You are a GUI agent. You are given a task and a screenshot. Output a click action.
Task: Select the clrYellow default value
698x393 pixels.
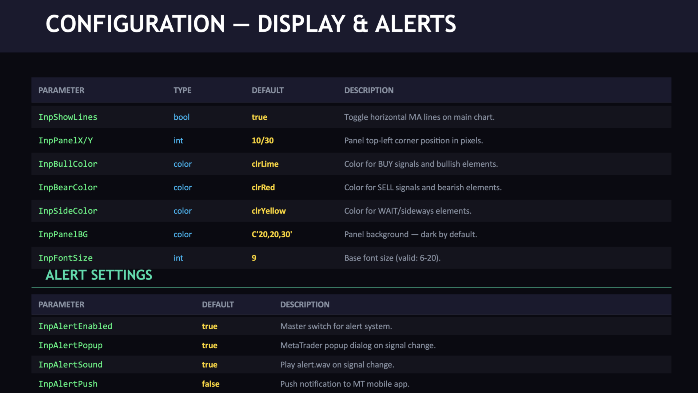click(268, 211)
